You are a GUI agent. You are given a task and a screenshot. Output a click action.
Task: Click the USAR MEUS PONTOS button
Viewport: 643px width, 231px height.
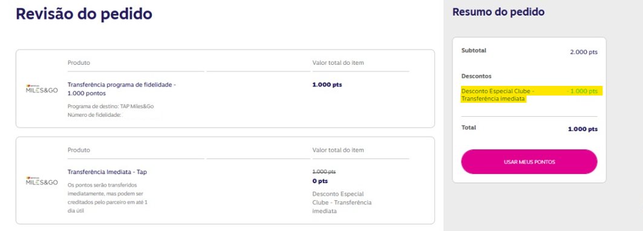tap(529, 161)
